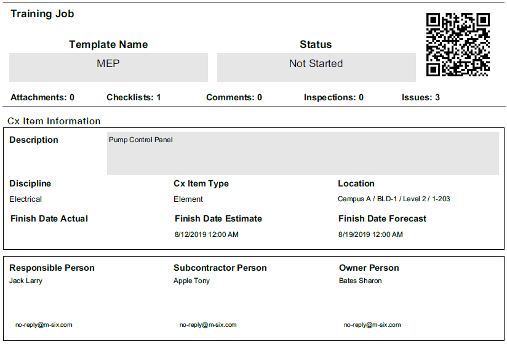This screenshot has width=507, height=344.
Task: Select responsible person Jack Larry
Action: click(26, 281)
